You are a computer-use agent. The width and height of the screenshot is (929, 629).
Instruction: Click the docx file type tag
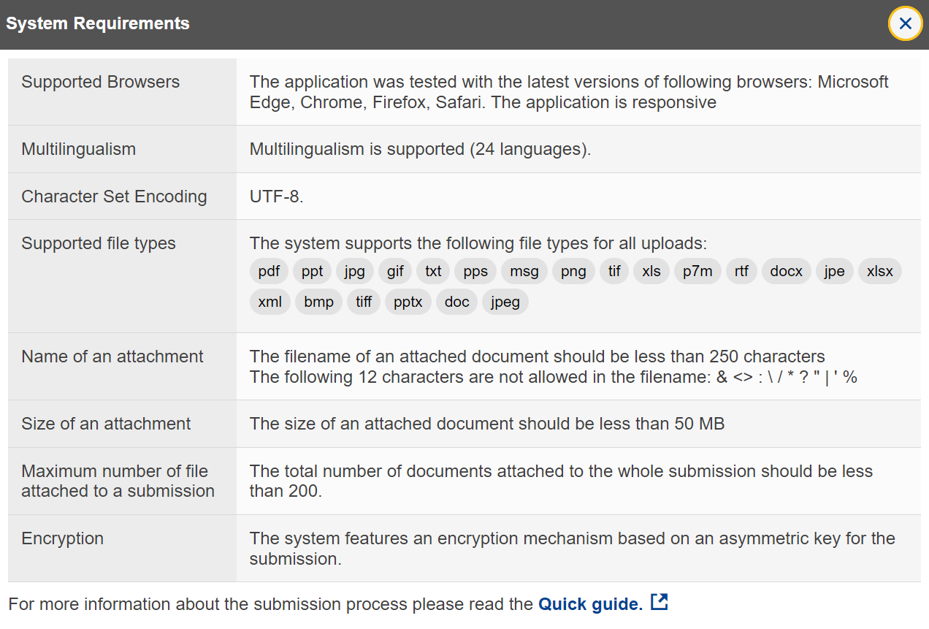tap(787, 272)
